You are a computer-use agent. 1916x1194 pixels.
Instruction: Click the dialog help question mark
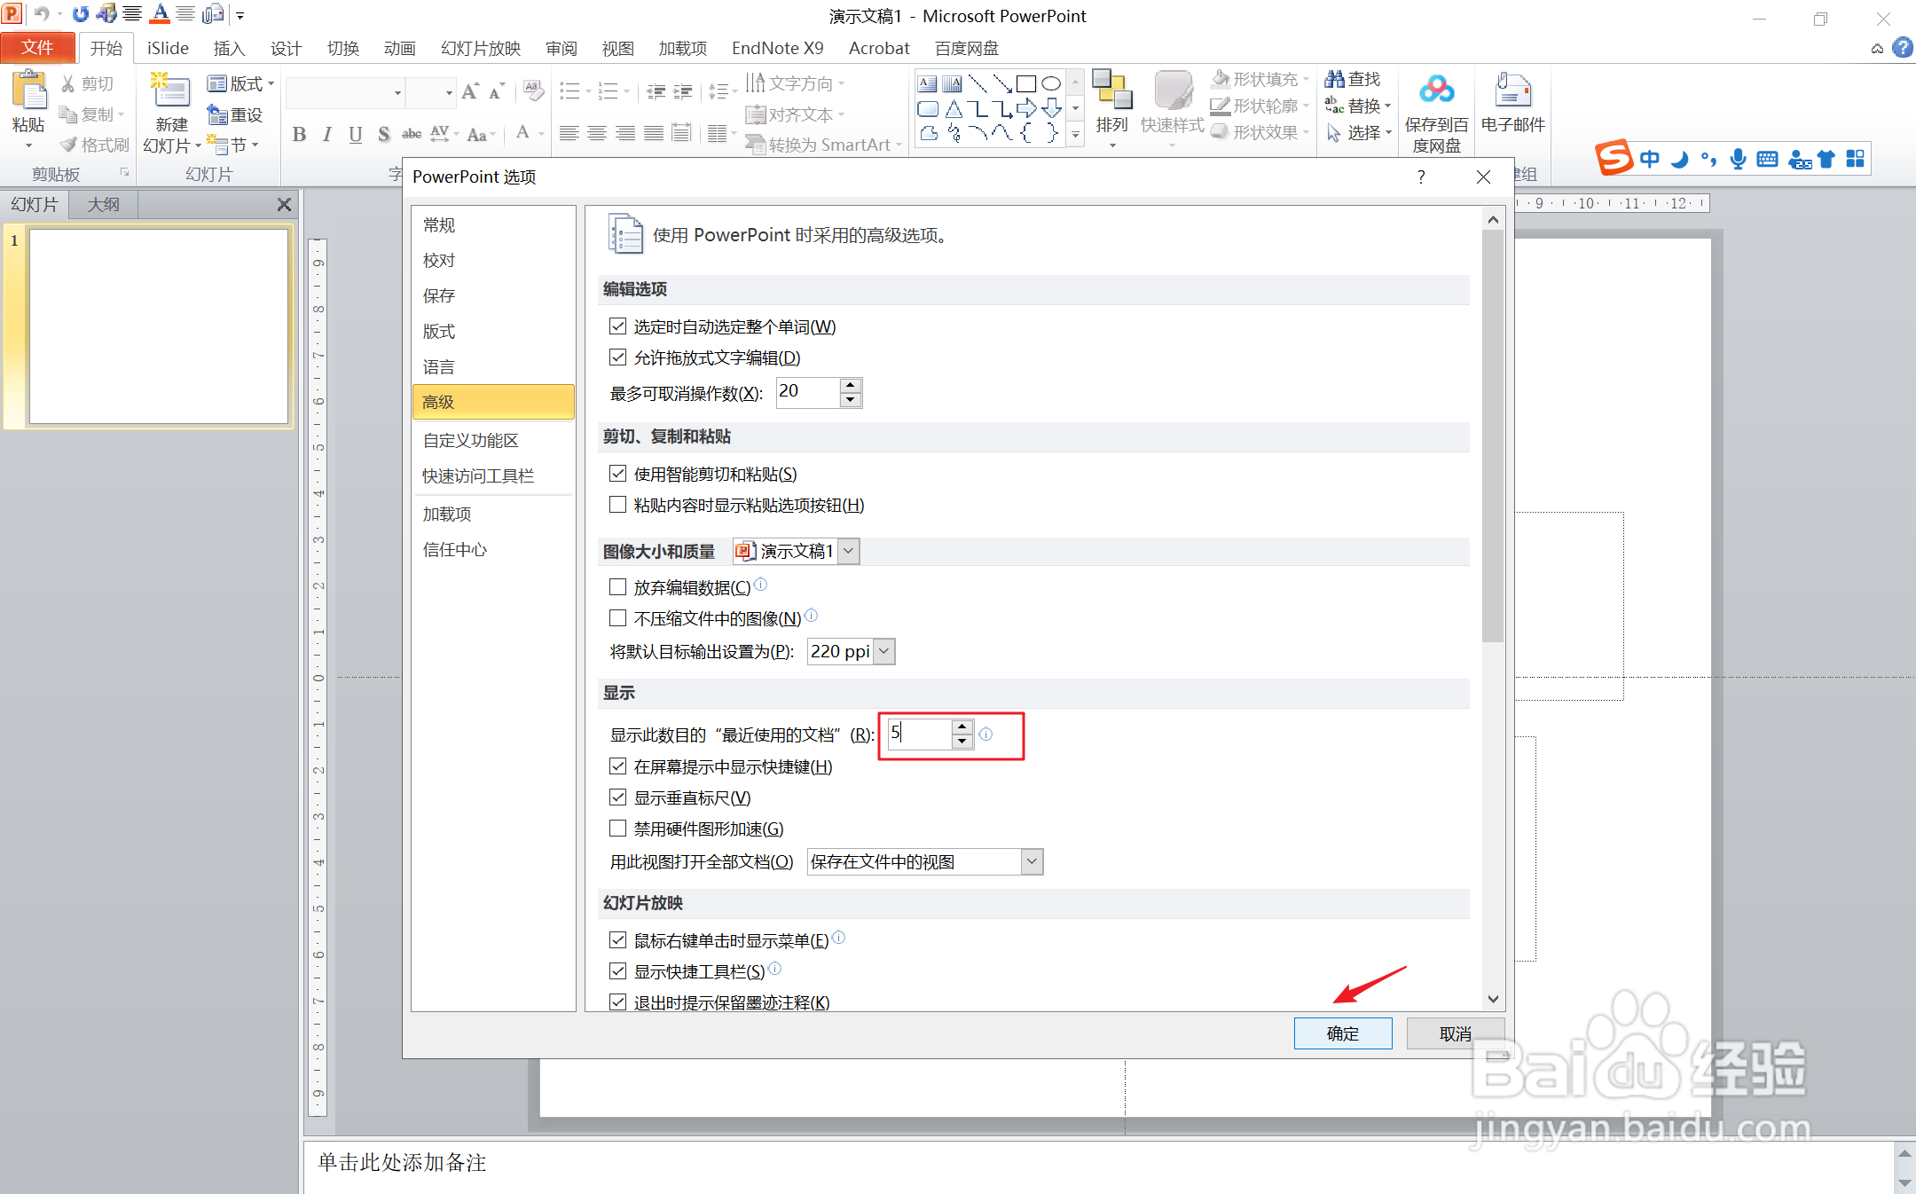(x=1421, y=177)
